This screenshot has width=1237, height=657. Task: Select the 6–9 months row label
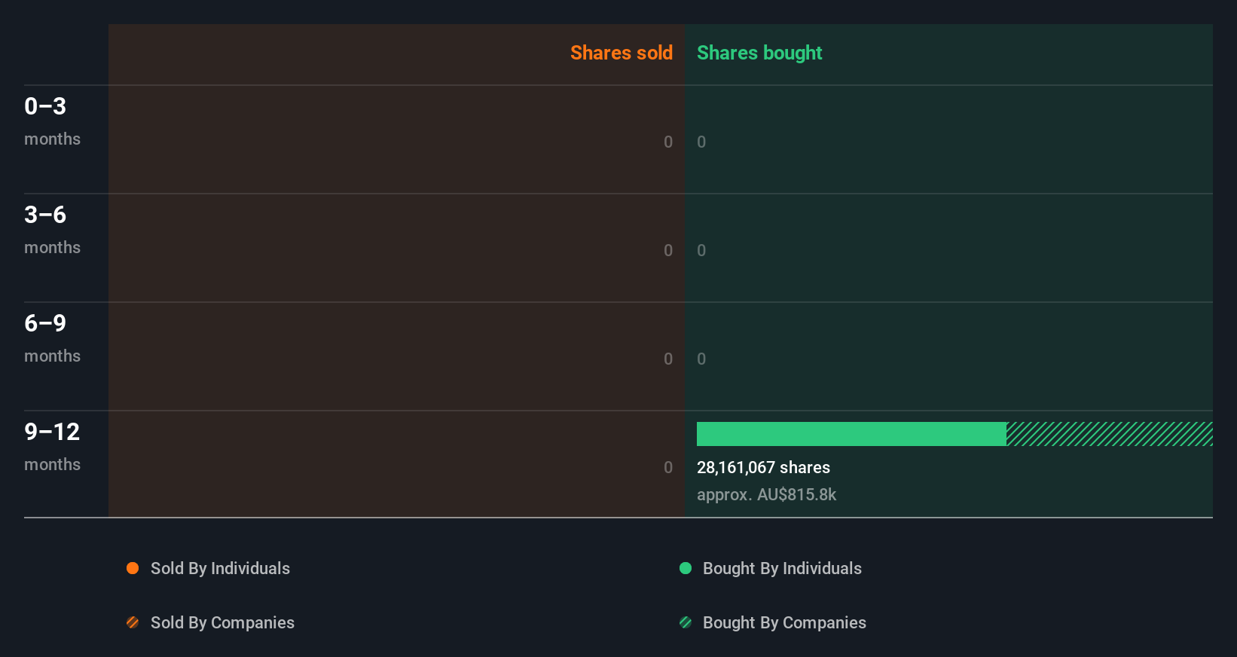(51, 338)
